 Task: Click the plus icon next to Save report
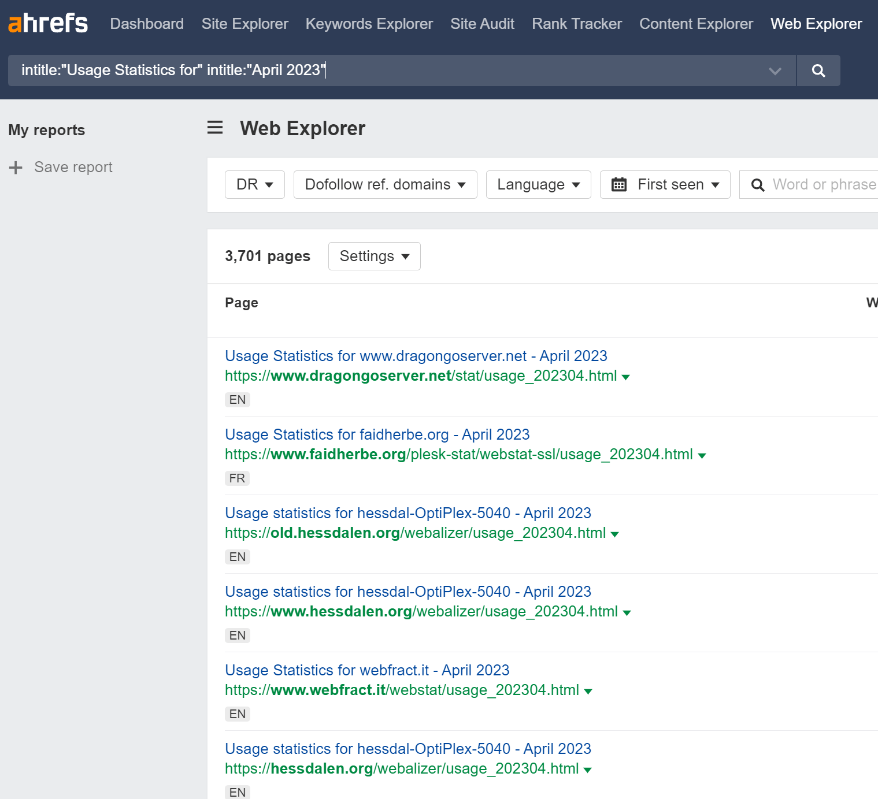click(16, 168)
